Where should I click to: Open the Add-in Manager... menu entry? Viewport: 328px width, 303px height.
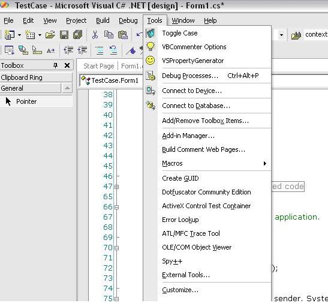pyautogui.click(x=207, y=136)
